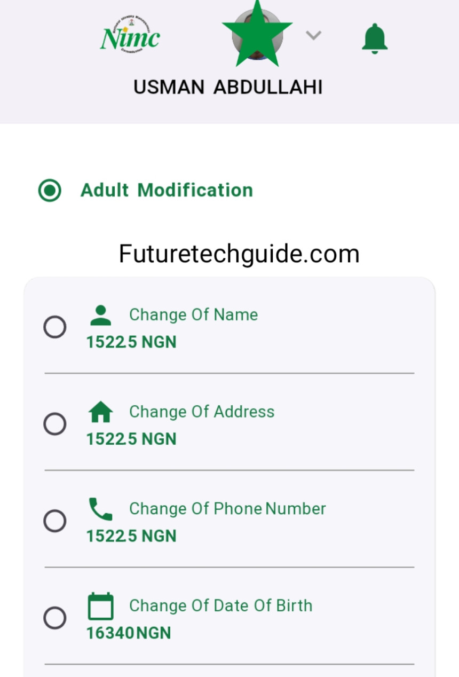
Task: Click the calendar icon for date of birth
Action: click(100, 606)
